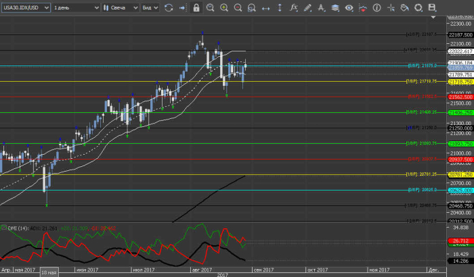Click the circular settings ring icon
The width and height of the screenshot is (474, 277).
point(418,8)
